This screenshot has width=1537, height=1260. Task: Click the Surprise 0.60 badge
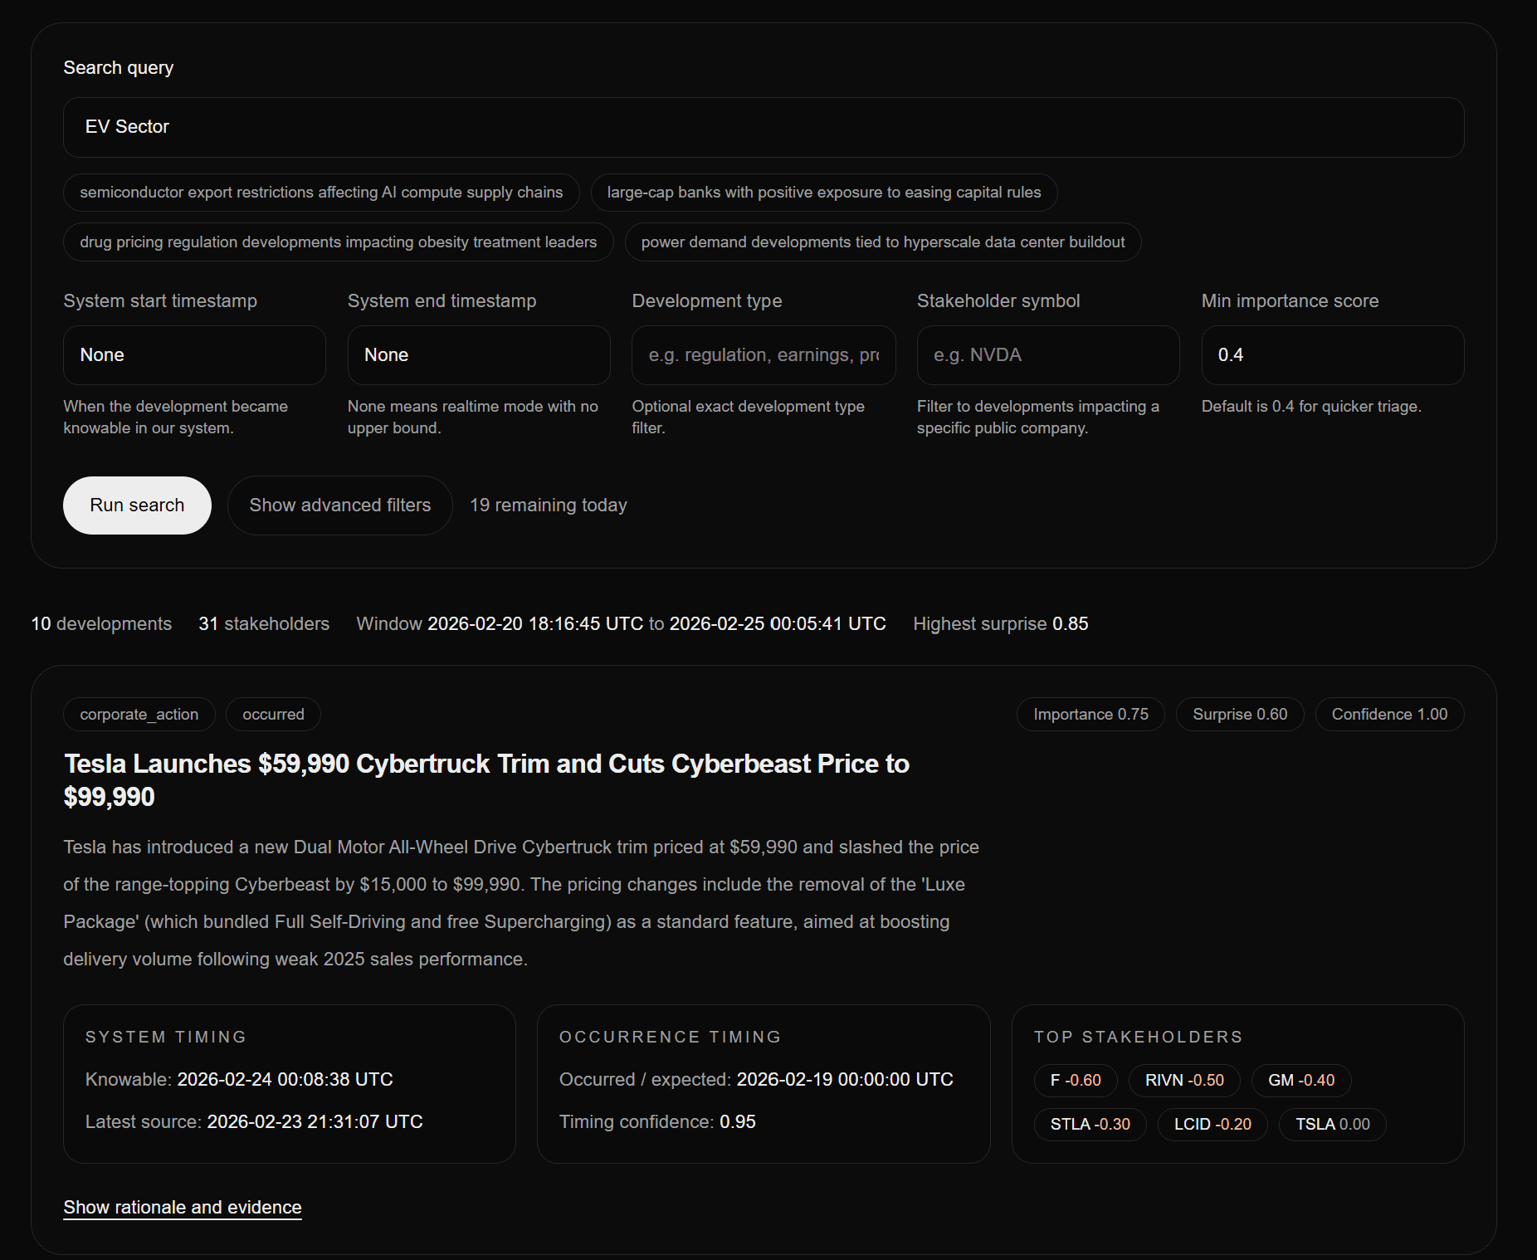tap(1239, 714)
